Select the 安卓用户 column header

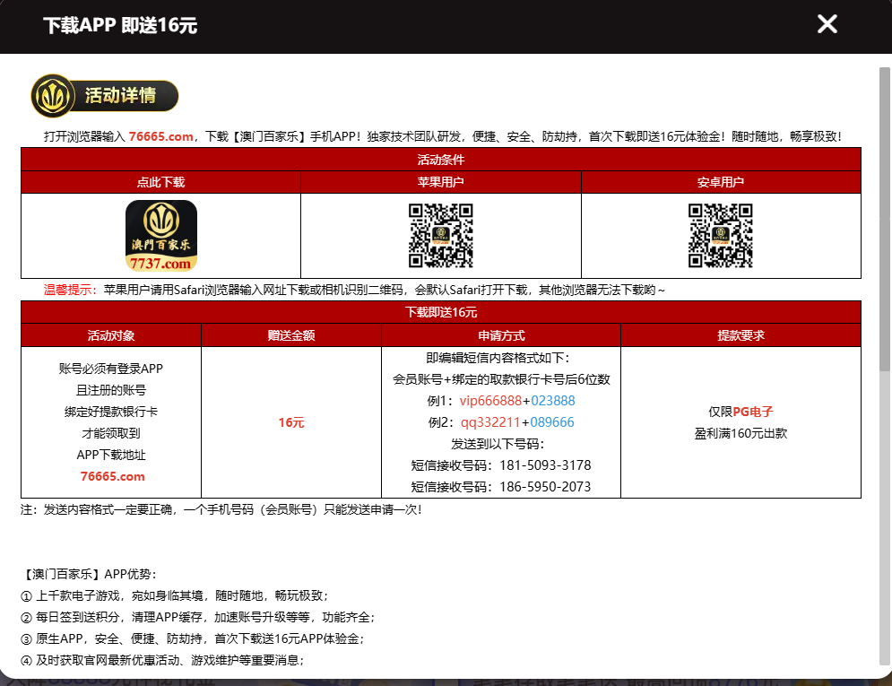[x=721, y=182]
